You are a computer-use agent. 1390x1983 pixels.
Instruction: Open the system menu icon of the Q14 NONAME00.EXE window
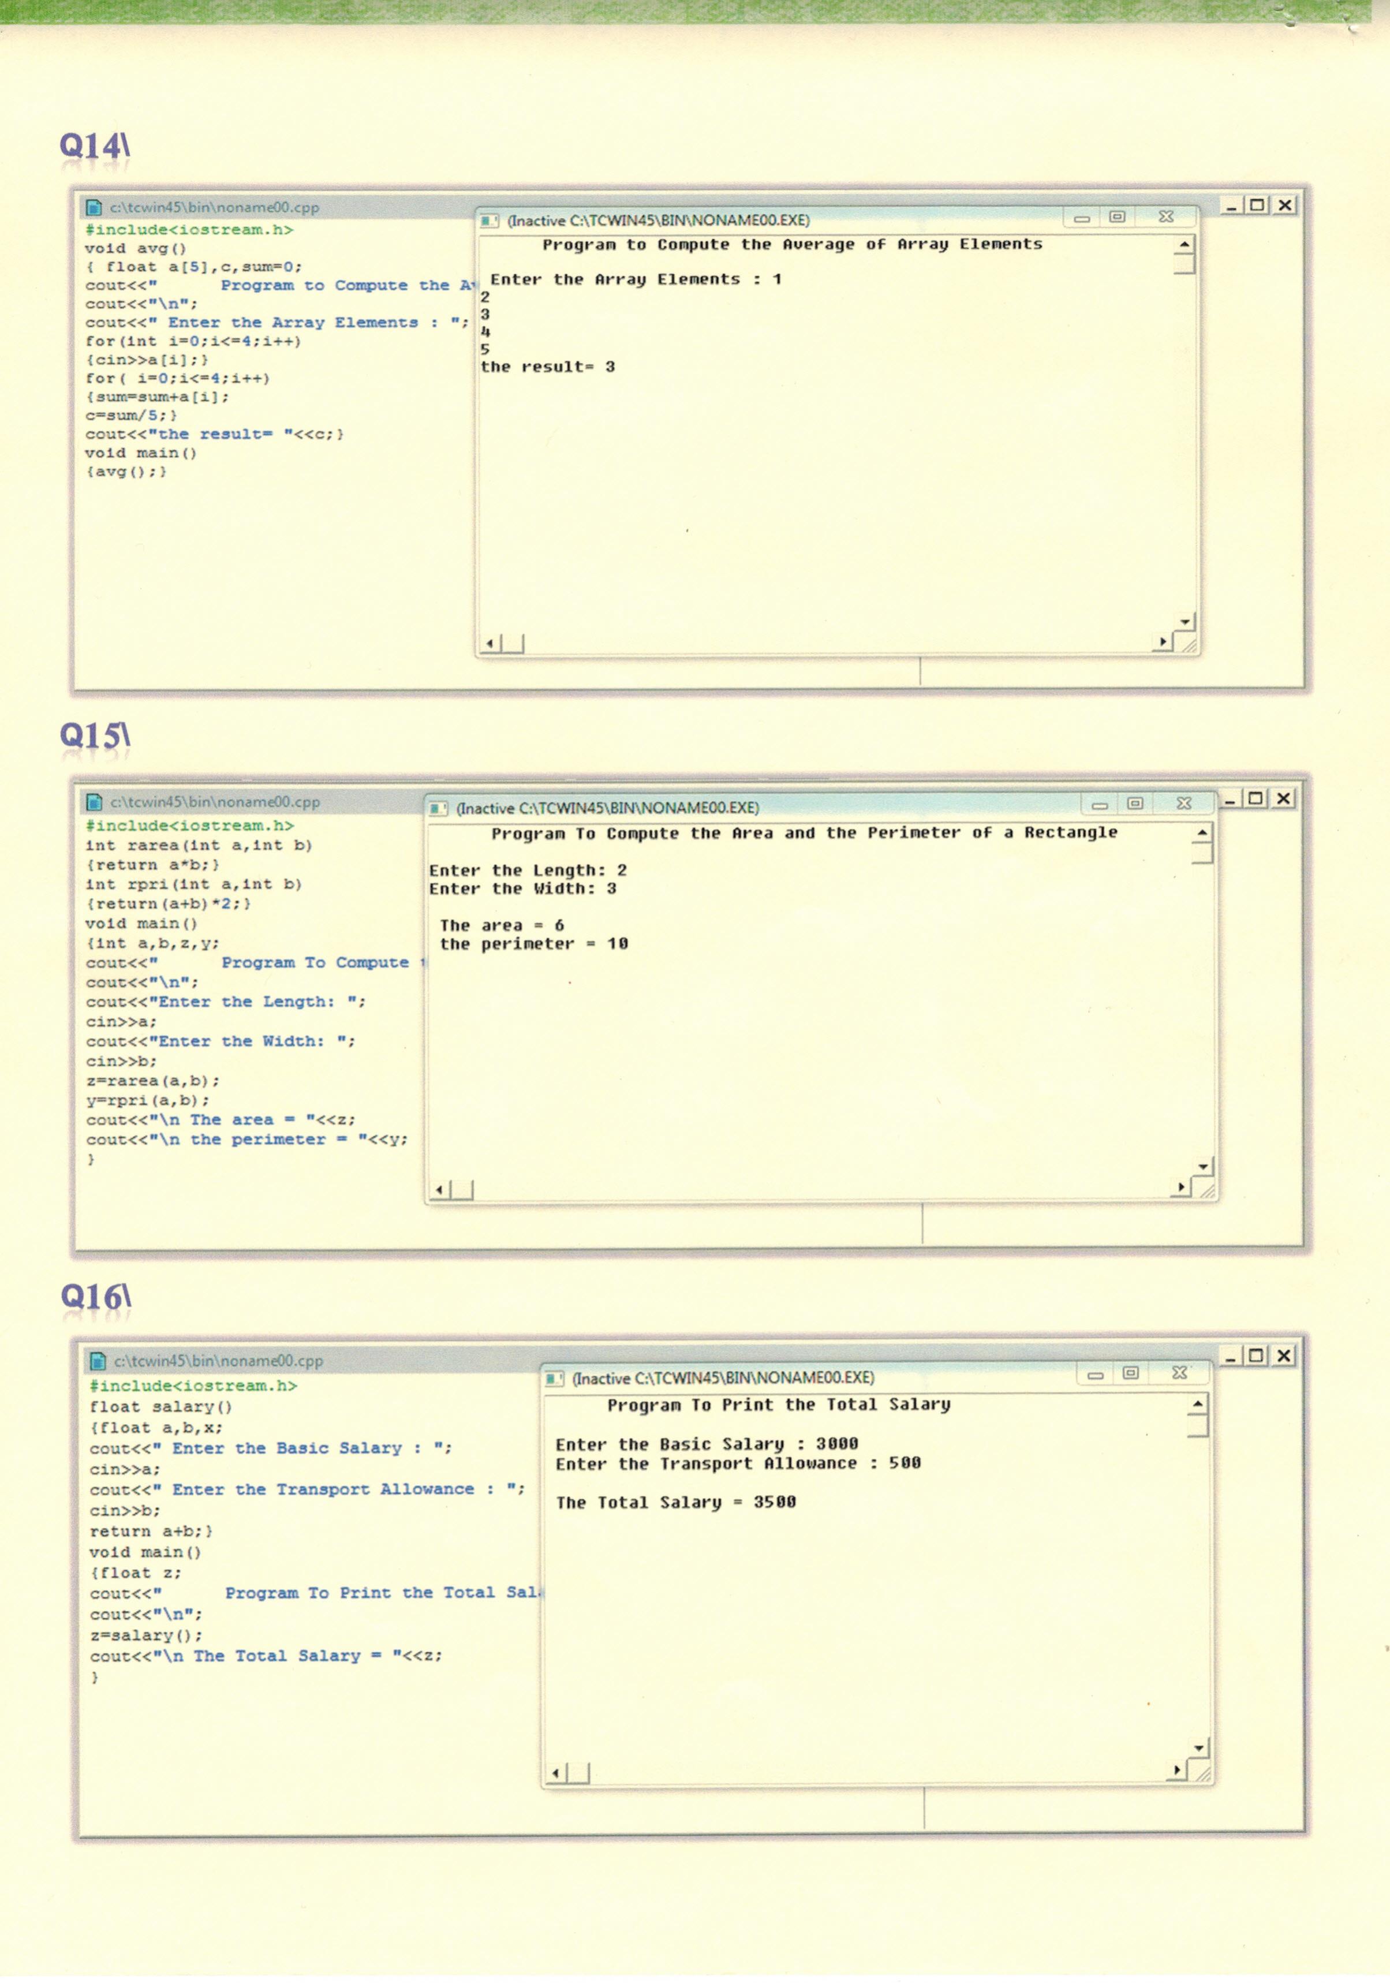[x=489, y=221]
